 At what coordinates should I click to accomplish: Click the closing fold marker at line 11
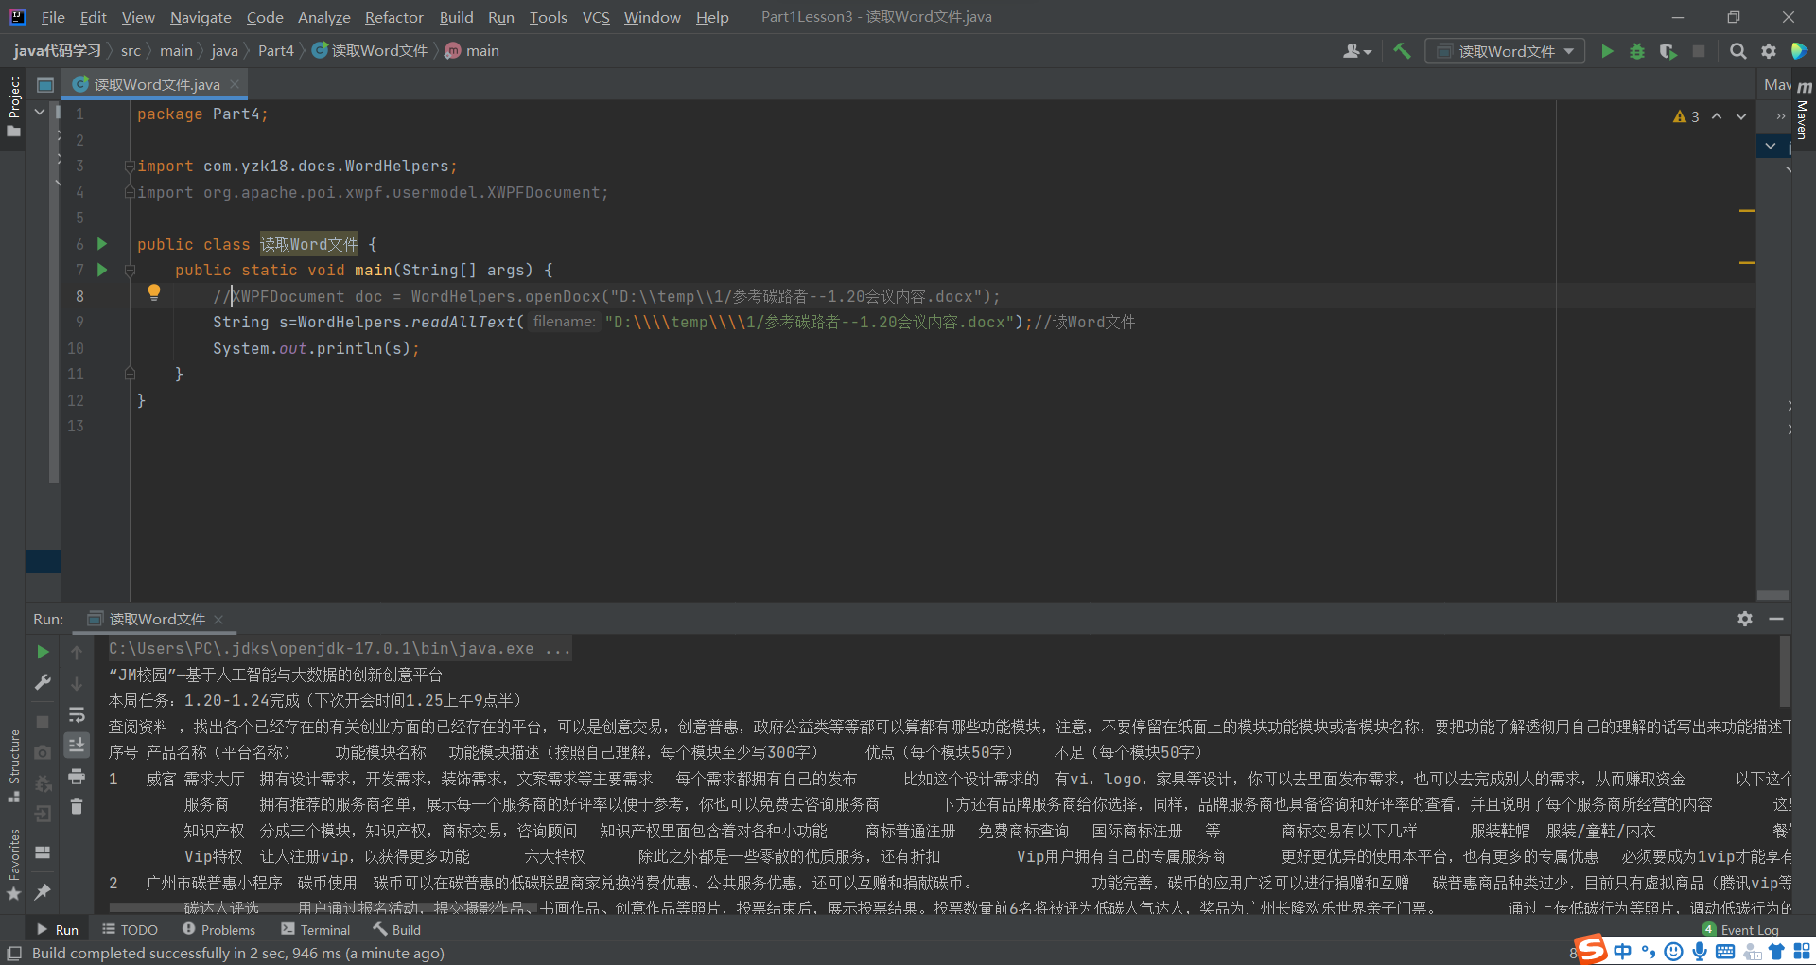(x=130, y=374)
